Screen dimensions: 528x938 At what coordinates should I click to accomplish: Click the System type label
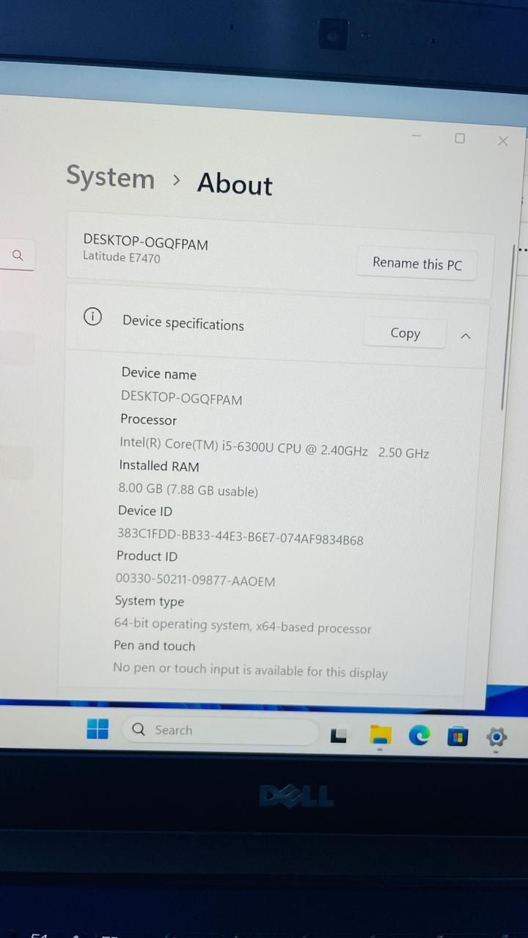coord(150,601)
